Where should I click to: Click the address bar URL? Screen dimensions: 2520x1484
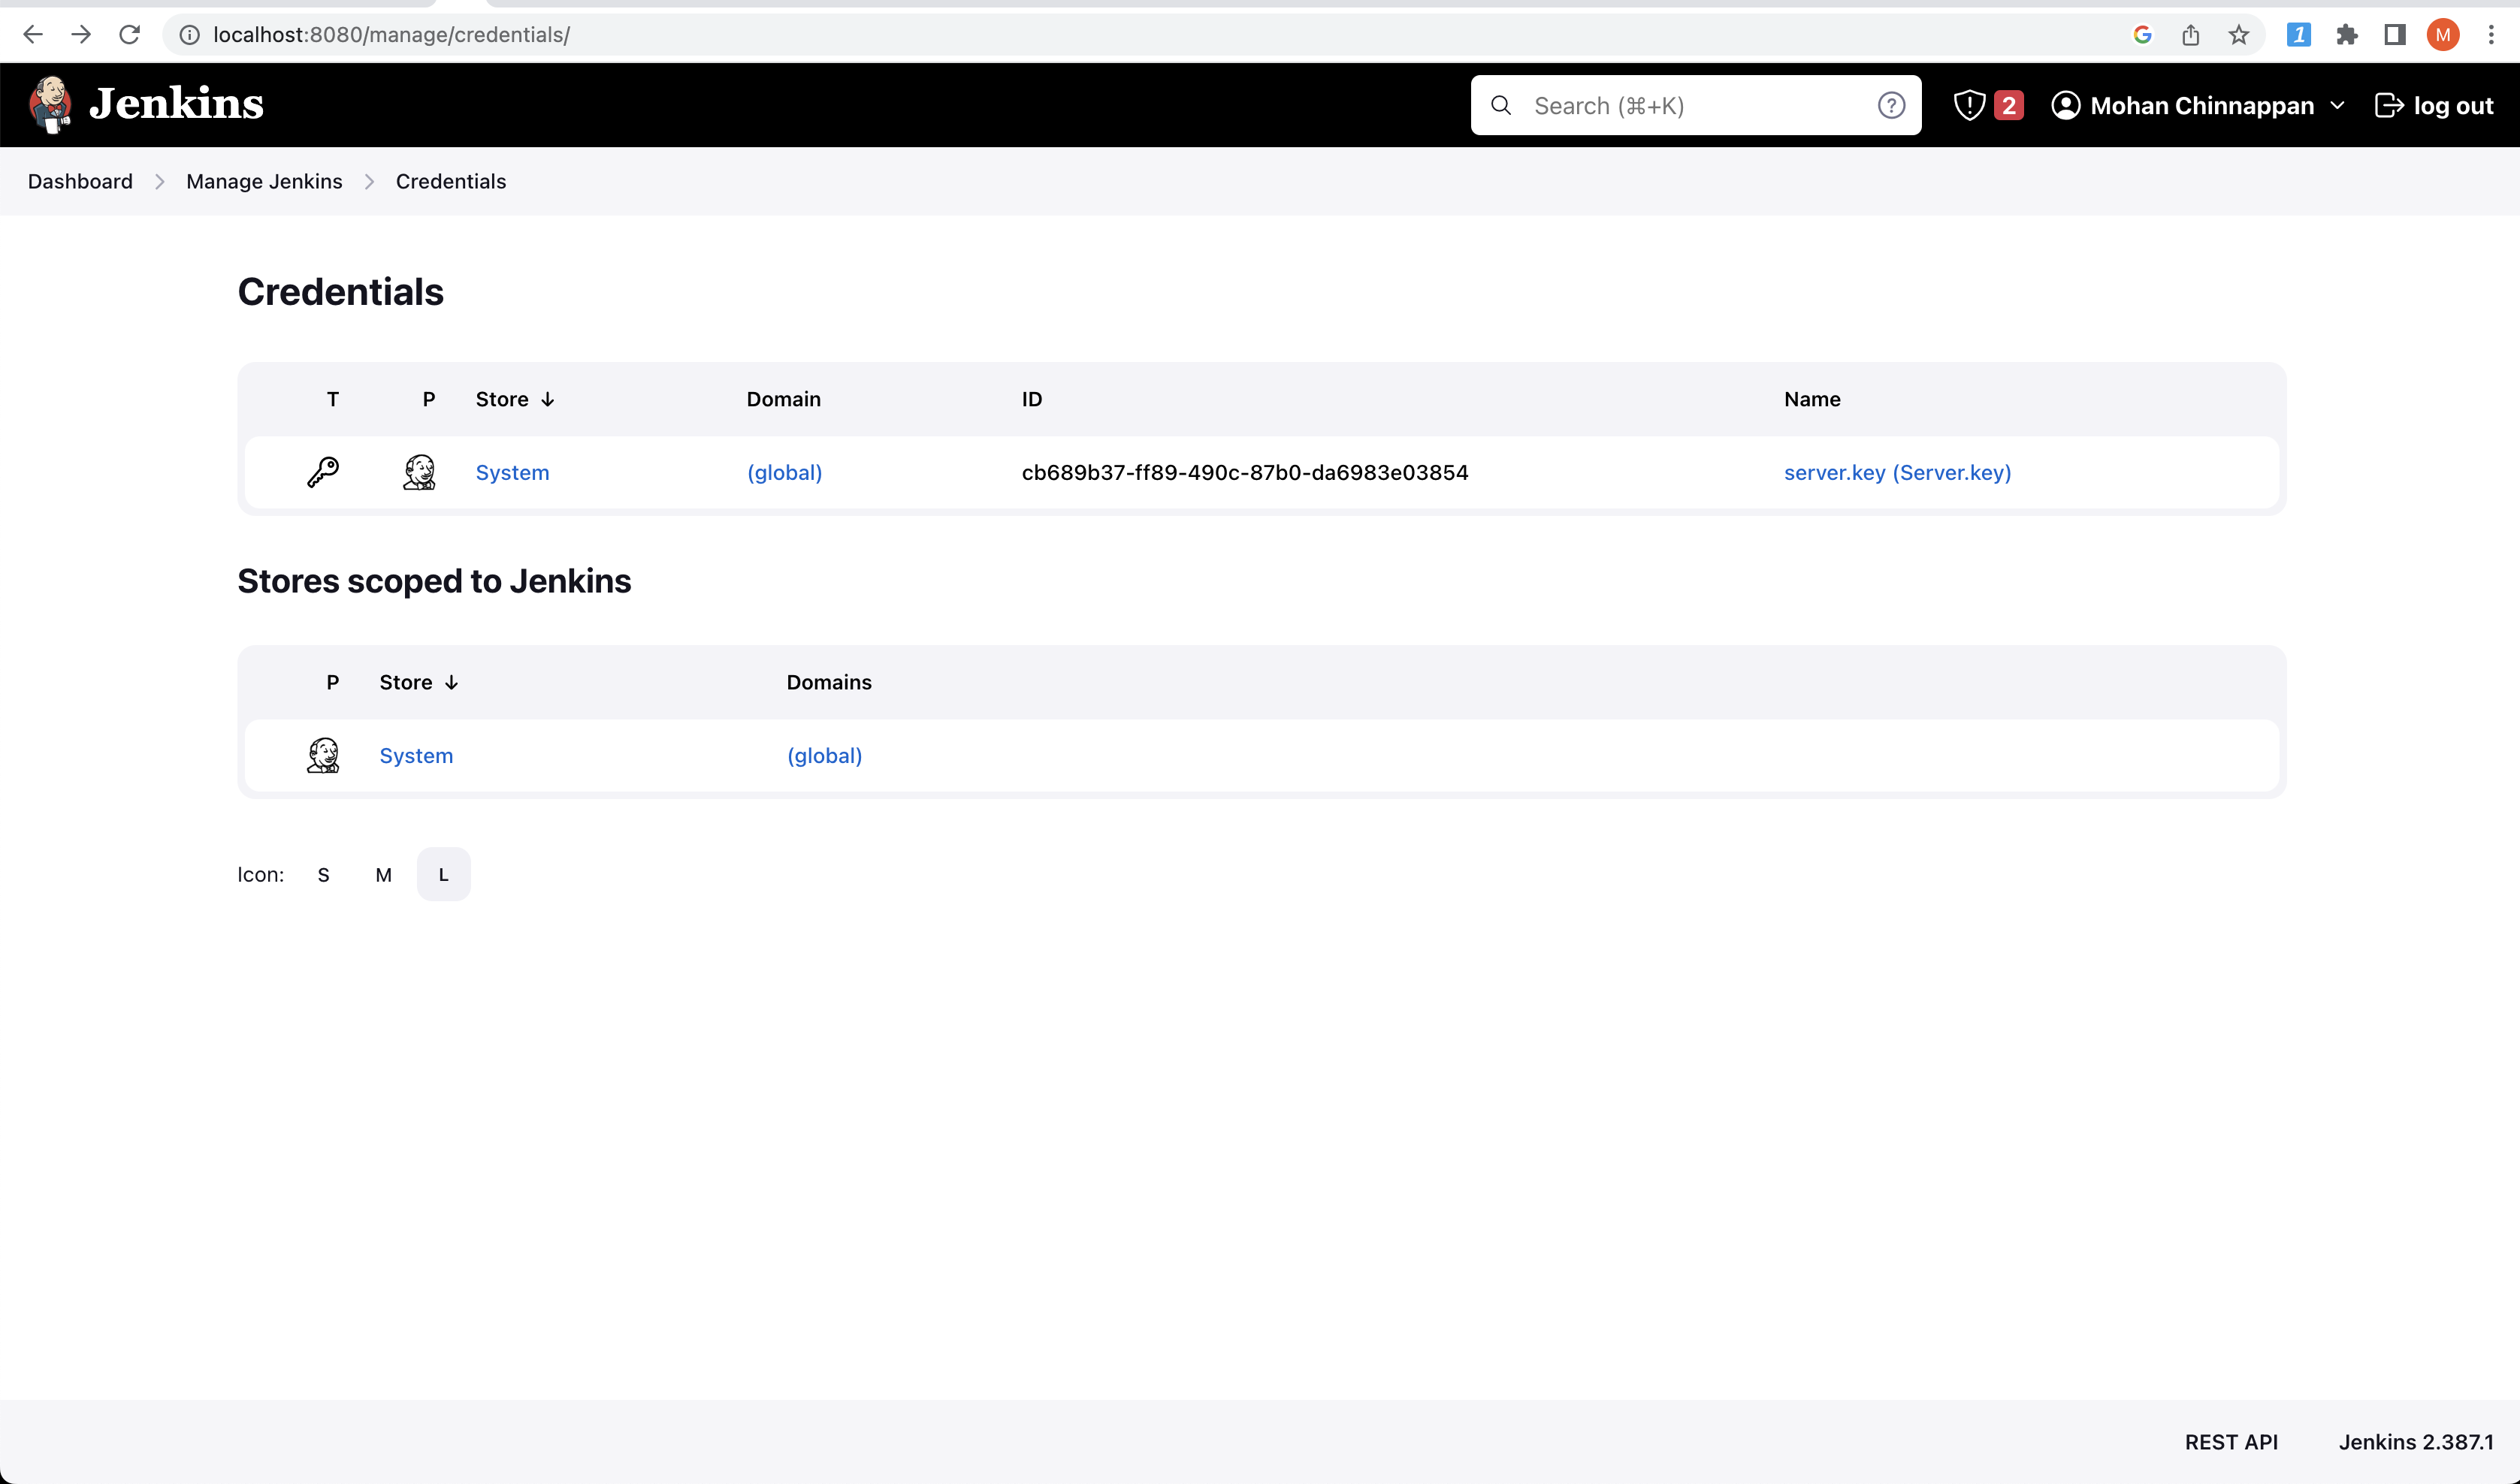391,35
